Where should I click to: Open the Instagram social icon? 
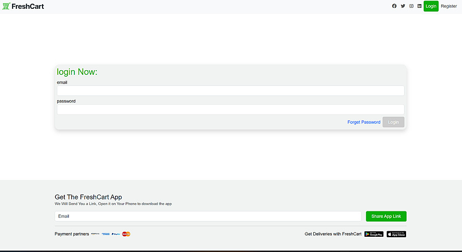coord(411,6)
